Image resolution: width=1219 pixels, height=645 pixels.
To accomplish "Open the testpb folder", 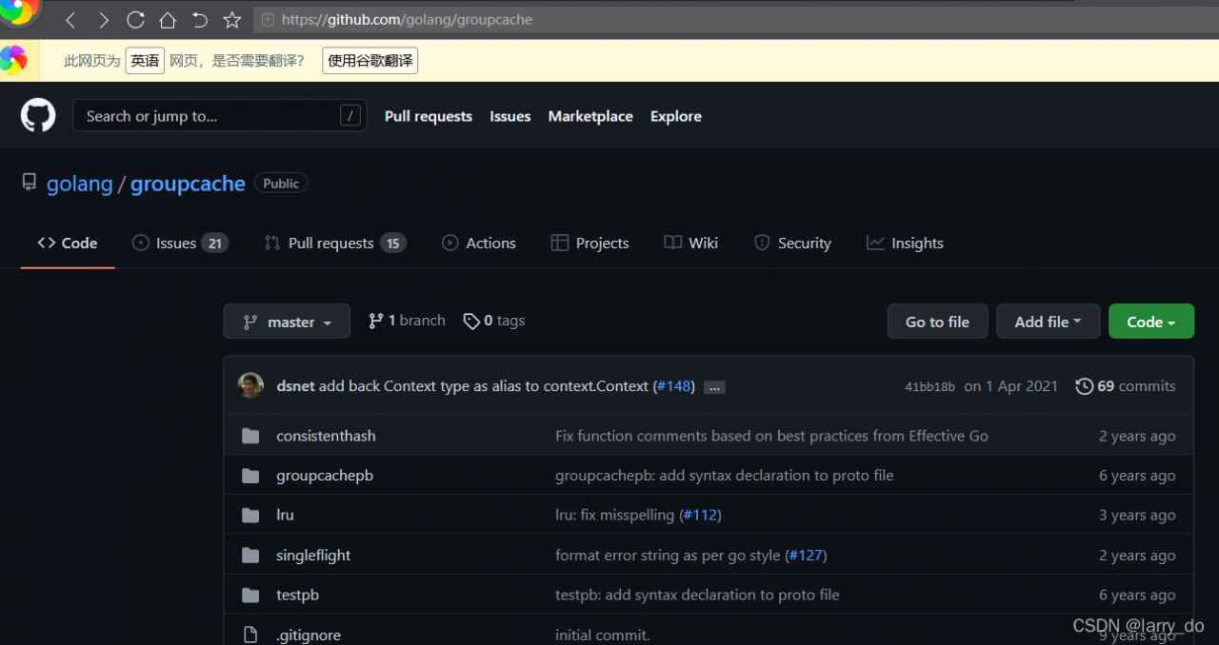I will tap(297, 595).
